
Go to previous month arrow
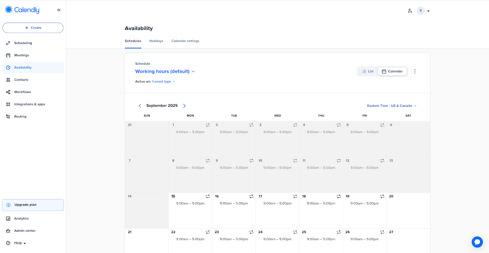pos(140,106)
